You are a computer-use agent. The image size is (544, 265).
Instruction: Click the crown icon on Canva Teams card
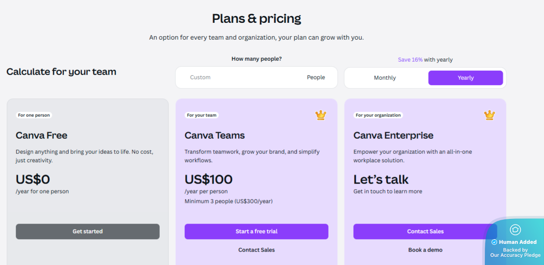(320, 115)
